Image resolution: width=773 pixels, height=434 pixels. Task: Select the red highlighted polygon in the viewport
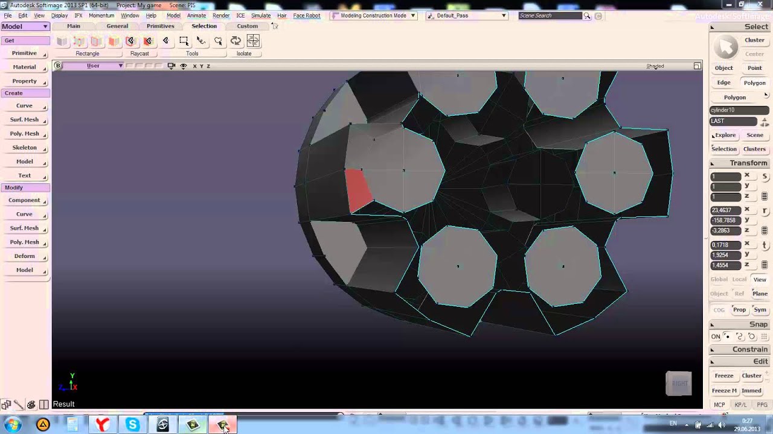click(x=359, y=190)
